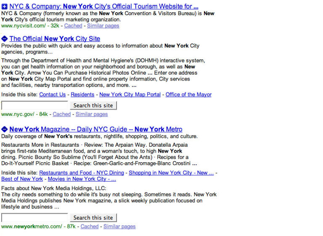Open Similar pages for www.nyc.gov
This screenshot has width=323, height=236.
click(92, 114)
